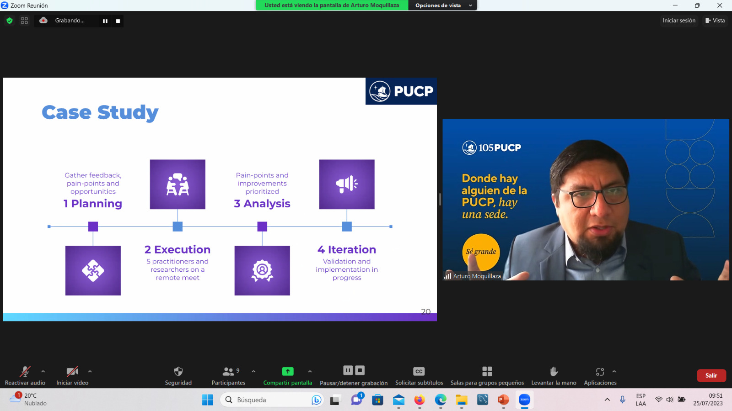Image resolution: width=732 pixels, height=411 pixels.
Task: Expand share options arrow beside Compartir pantalla
Action: coord(310,371)
